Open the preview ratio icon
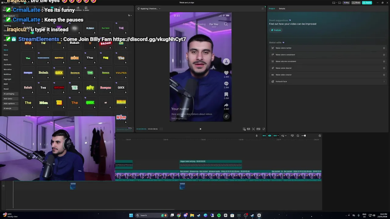The image size is (390, 219). (258, 129)
